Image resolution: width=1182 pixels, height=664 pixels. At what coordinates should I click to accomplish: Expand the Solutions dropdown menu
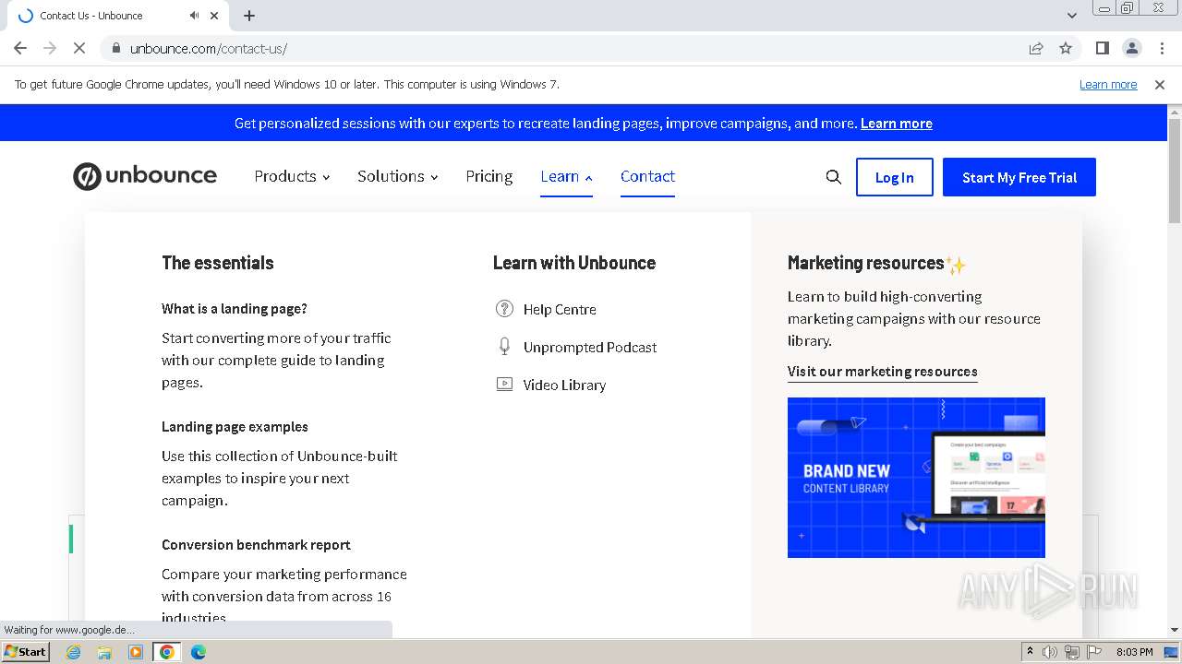click(398, 176)
